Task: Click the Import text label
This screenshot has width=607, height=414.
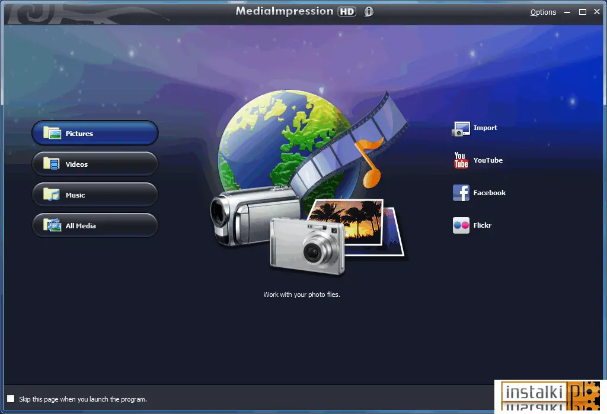Action: (485, 128)
